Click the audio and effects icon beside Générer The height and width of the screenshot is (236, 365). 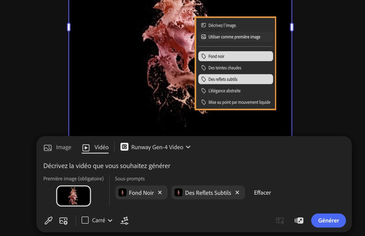point(299,220)
